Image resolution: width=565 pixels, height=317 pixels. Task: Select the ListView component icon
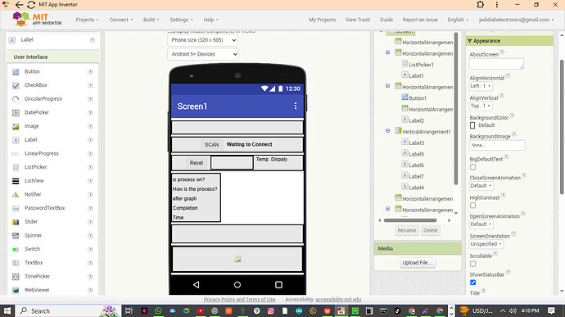pyautogui.click(x=16, y=181)
